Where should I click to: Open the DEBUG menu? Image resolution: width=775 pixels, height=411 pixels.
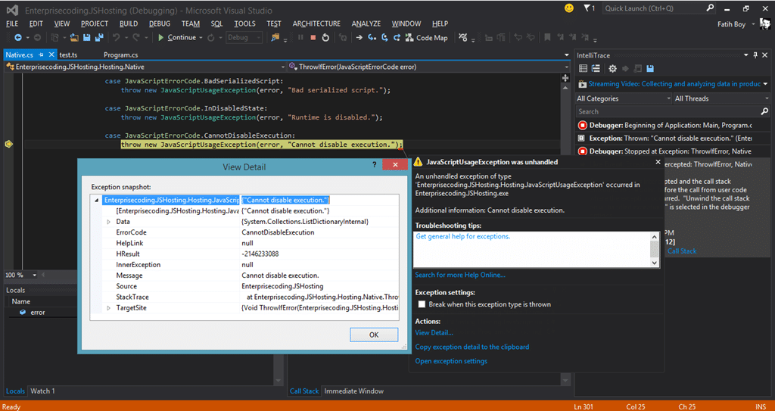coord(160,23)
